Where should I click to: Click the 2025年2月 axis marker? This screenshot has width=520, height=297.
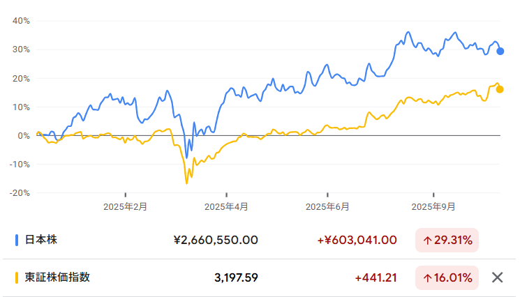click(x=126, y=206)
